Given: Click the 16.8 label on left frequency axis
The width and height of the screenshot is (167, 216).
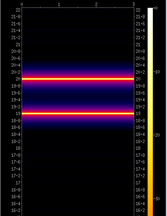Looking at the screenshot, I should coord(16,190).
